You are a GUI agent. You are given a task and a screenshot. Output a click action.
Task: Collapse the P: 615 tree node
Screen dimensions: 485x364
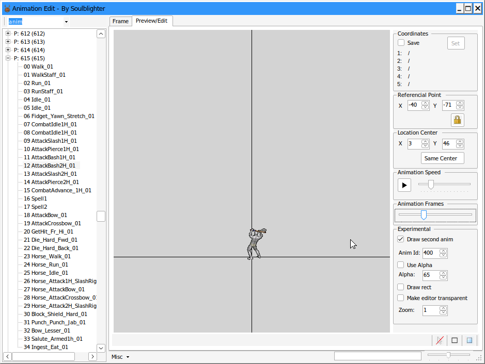click(8, 58)
